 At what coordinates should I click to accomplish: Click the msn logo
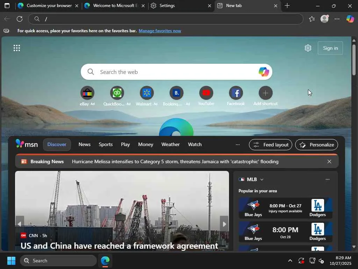coord(27,144)
